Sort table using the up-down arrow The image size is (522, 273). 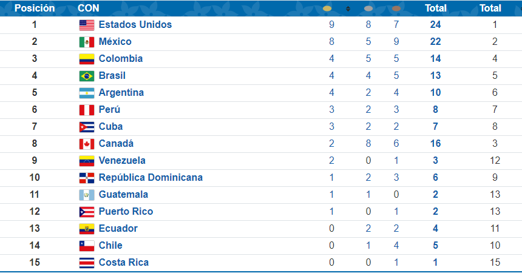click(x=348, y=8)
